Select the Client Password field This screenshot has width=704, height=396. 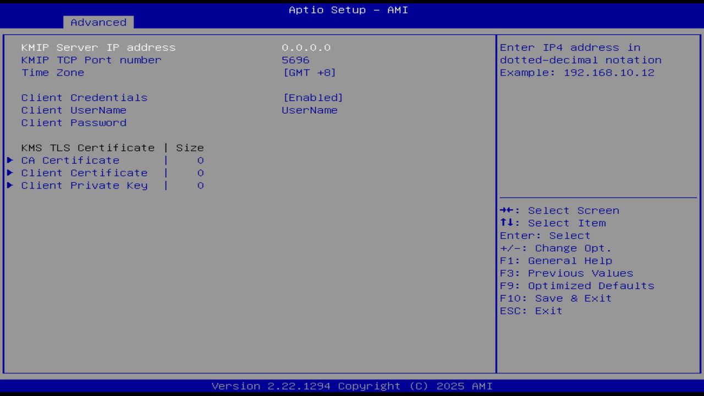click(74, 123)
